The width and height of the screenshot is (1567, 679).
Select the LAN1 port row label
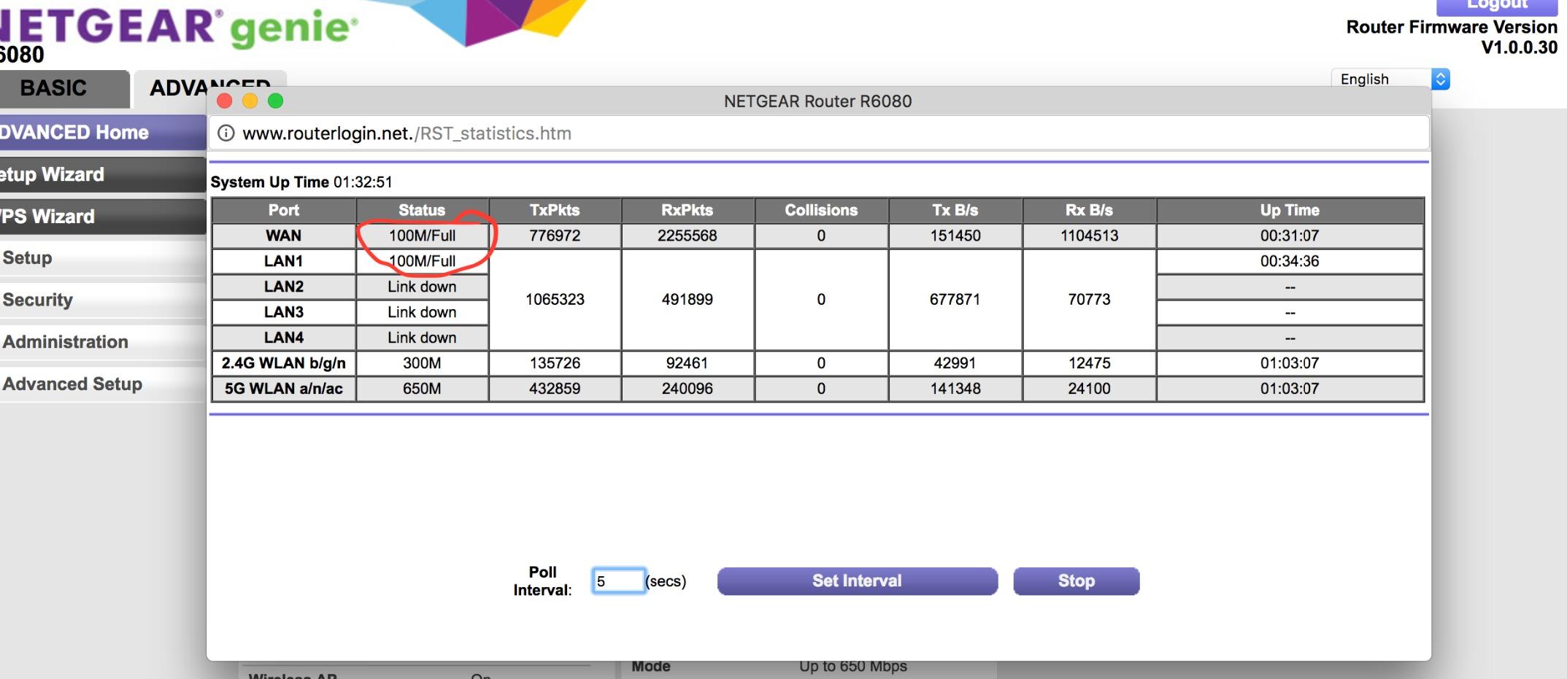[x=284, y=261]
